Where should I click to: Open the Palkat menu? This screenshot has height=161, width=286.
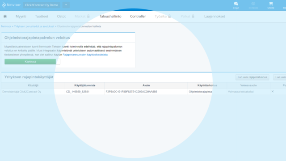(185, 16)
